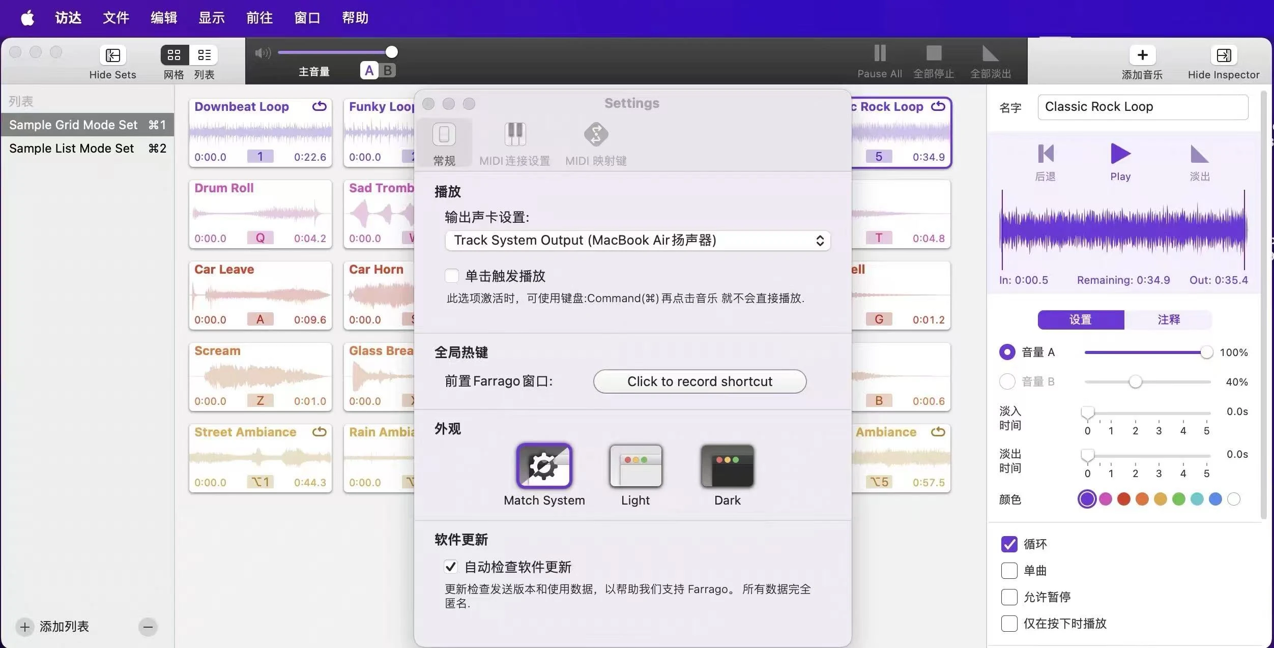Open MIDI 连接设置 settings tab
The image size is (1274, 648).
pyautogui.click(x=515, y=144)
